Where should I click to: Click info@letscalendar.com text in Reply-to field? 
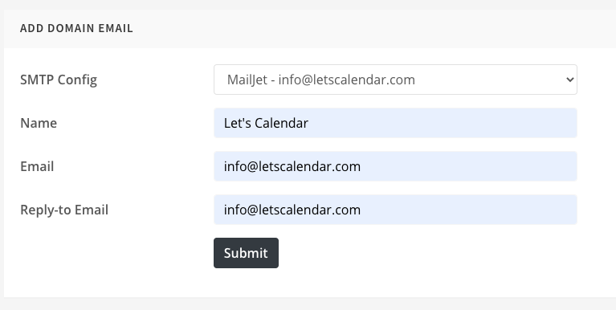[x=292, y=210]
